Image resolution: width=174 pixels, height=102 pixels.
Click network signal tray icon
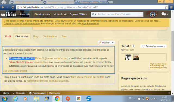[x=151, y=99]
